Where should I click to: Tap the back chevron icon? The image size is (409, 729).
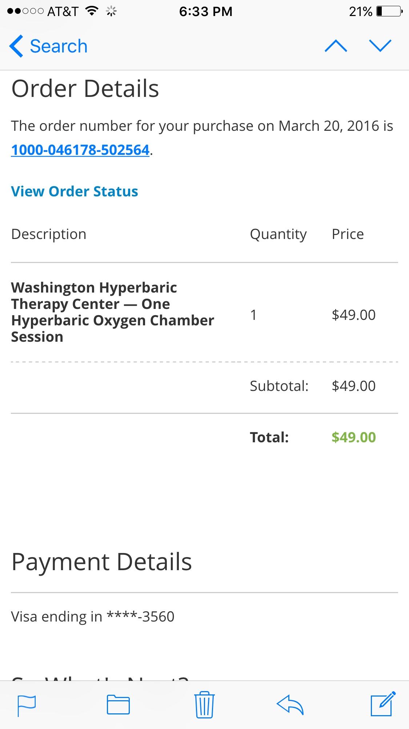coord(16,46)
